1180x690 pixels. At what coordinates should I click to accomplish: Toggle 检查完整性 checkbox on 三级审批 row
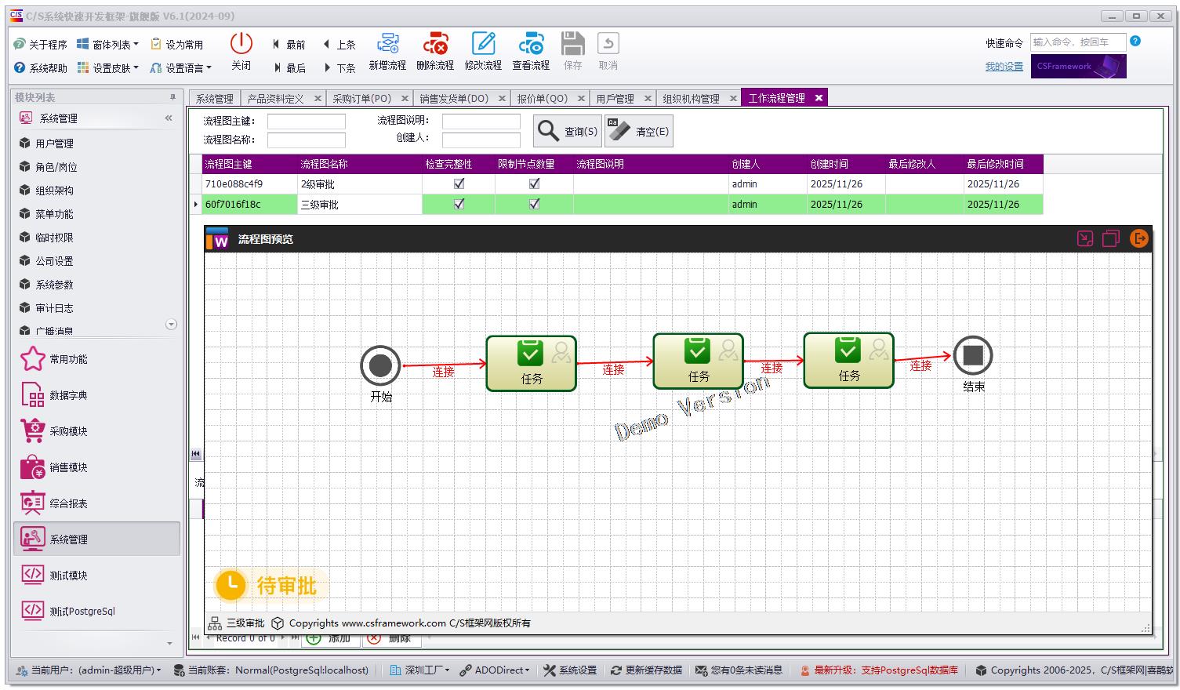tap(458, 204)
